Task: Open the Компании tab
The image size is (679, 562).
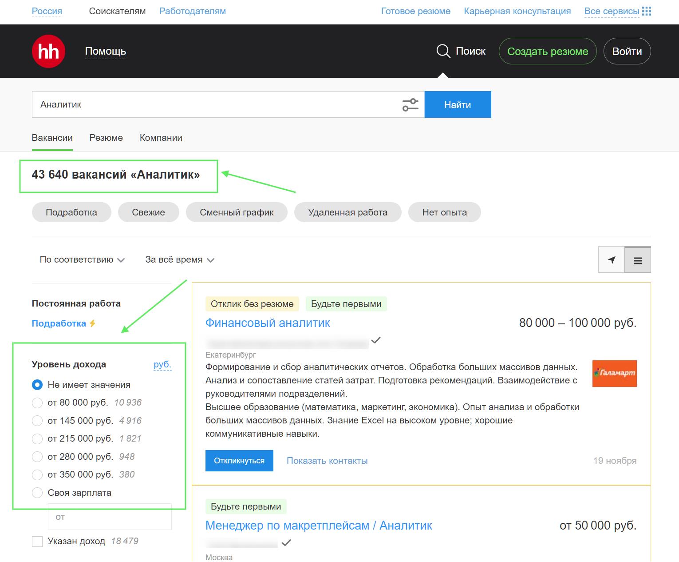Action: pos(161,138)
